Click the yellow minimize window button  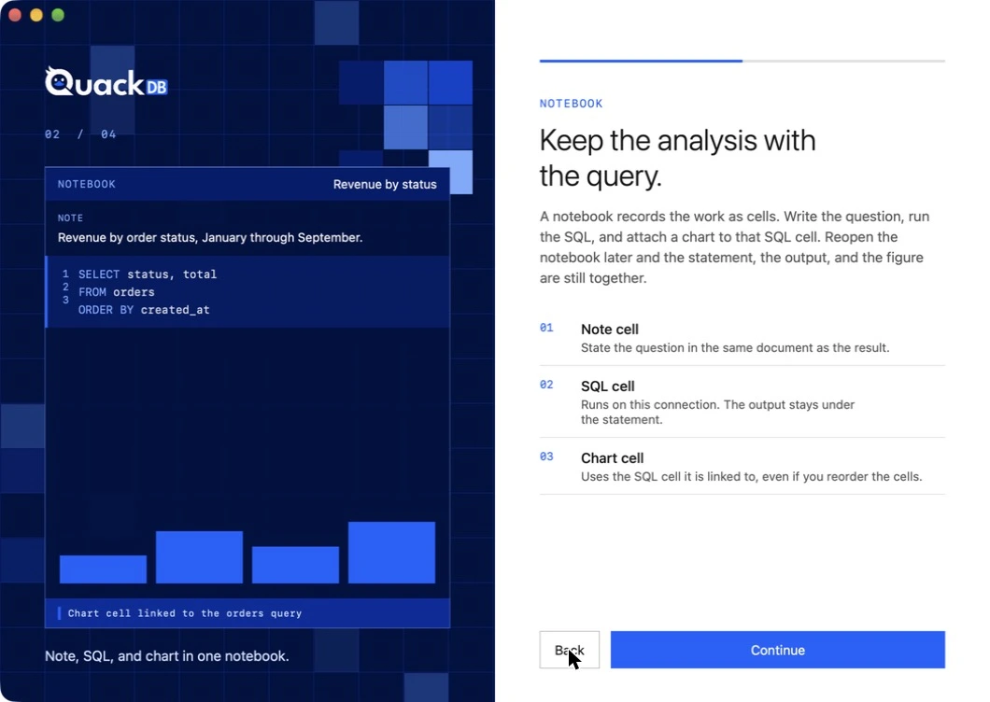pyautogui.click(x=36, y=15)
